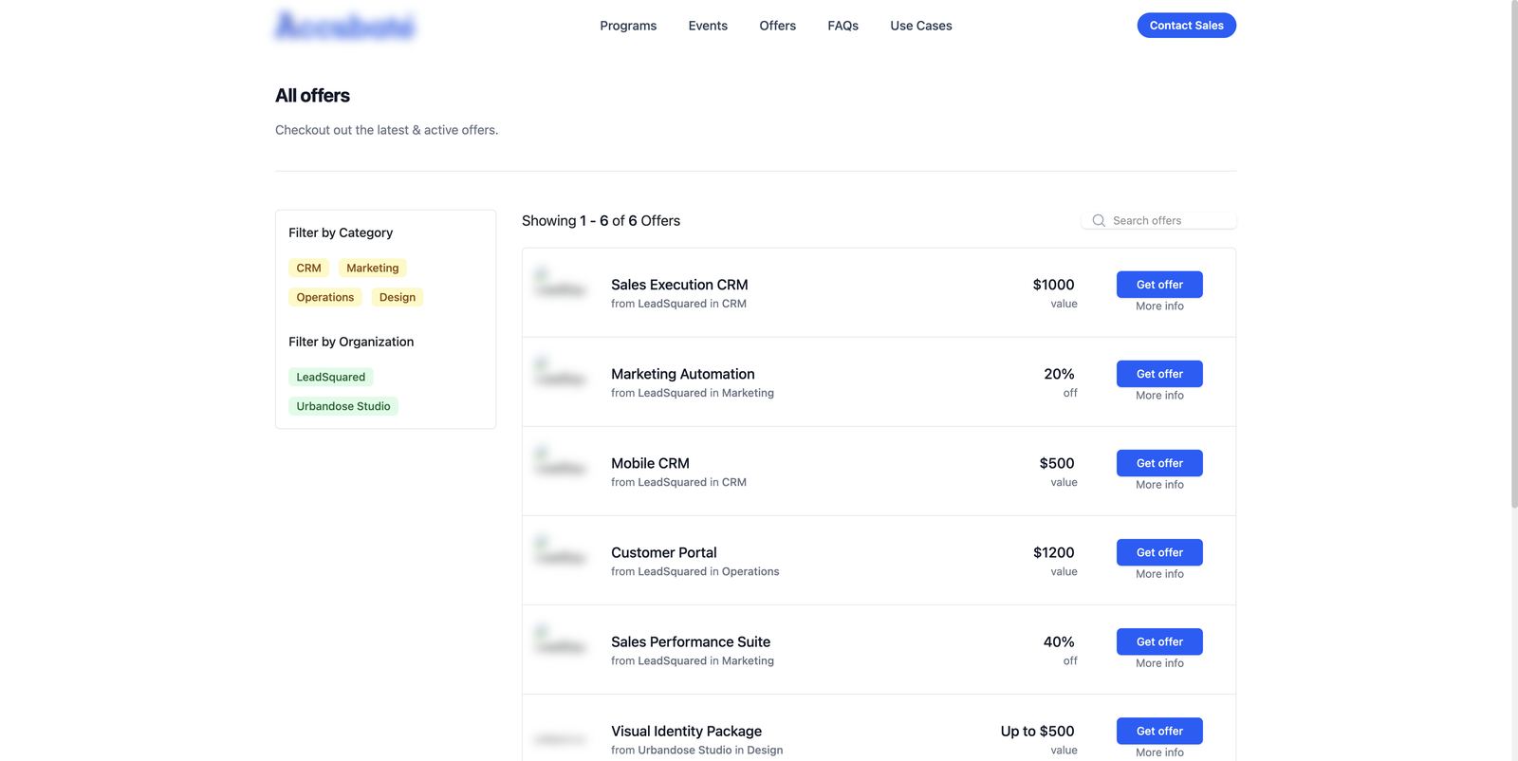Screen dimensions: 1518x761
Task: Select the Marketing Automation title
Action: [683, 374]
